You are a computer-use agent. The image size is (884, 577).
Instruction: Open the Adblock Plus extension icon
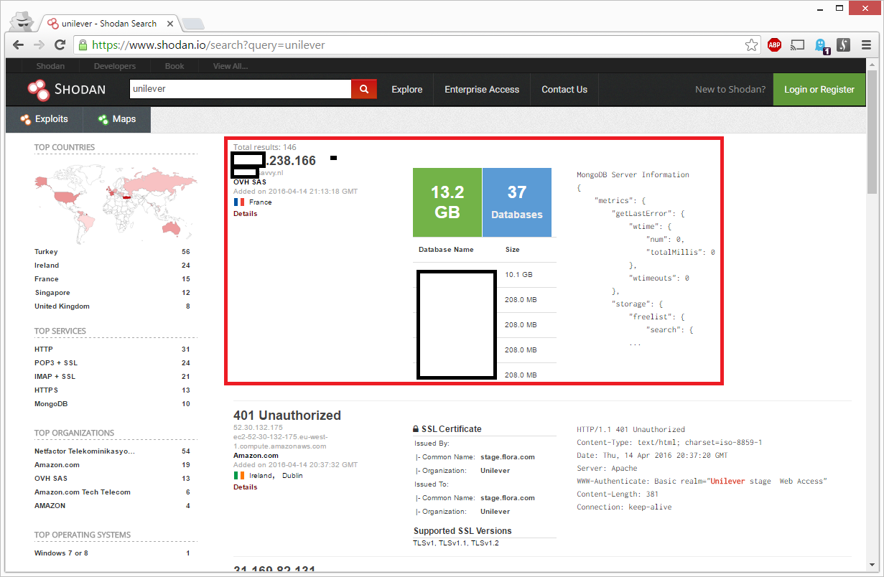[774, 45]
